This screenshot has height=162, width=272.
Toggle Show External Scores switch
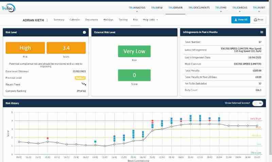pyautogui.click(x=258, y=103)
